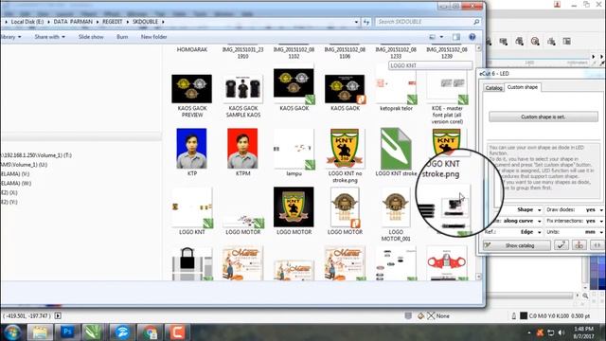
Task: Select the KAOS GAOK PREVIEW thumbnail
Action: (191, 89)
